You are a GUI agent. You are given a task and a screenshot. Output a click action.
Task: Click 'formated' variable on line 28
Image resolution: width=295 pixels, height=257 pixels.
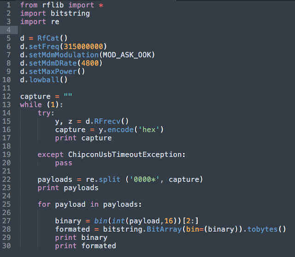click(72, 229)
